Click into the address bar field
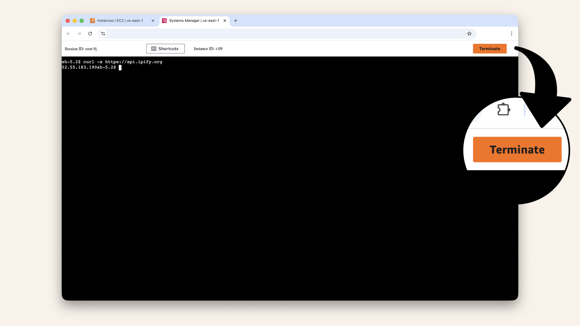This screenshot has width=580, height=326. (284, 34)
